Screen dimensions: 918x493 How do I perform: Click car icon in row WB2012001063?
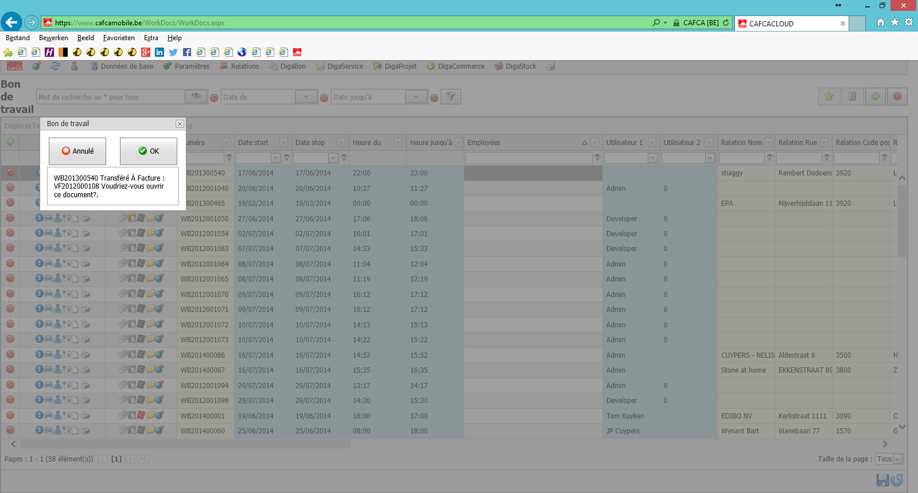(49, 248)
